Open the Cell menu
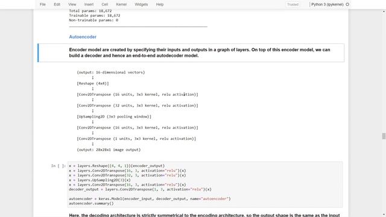386x217 pixels. [104, 4]
